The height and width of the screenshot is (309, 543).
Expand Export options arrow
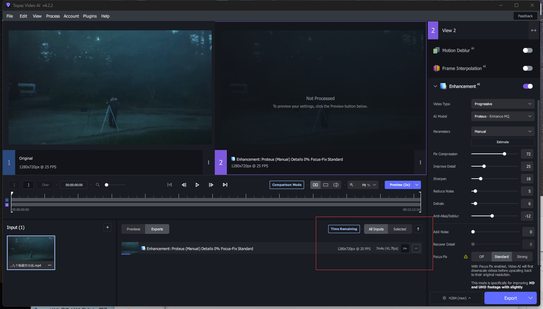pyautogui.click(x=531, y=298)
